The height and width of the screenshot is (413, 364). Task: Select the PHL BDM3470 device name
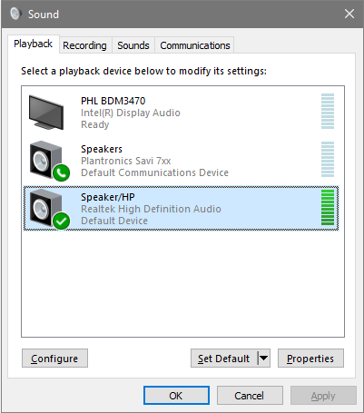113,101
